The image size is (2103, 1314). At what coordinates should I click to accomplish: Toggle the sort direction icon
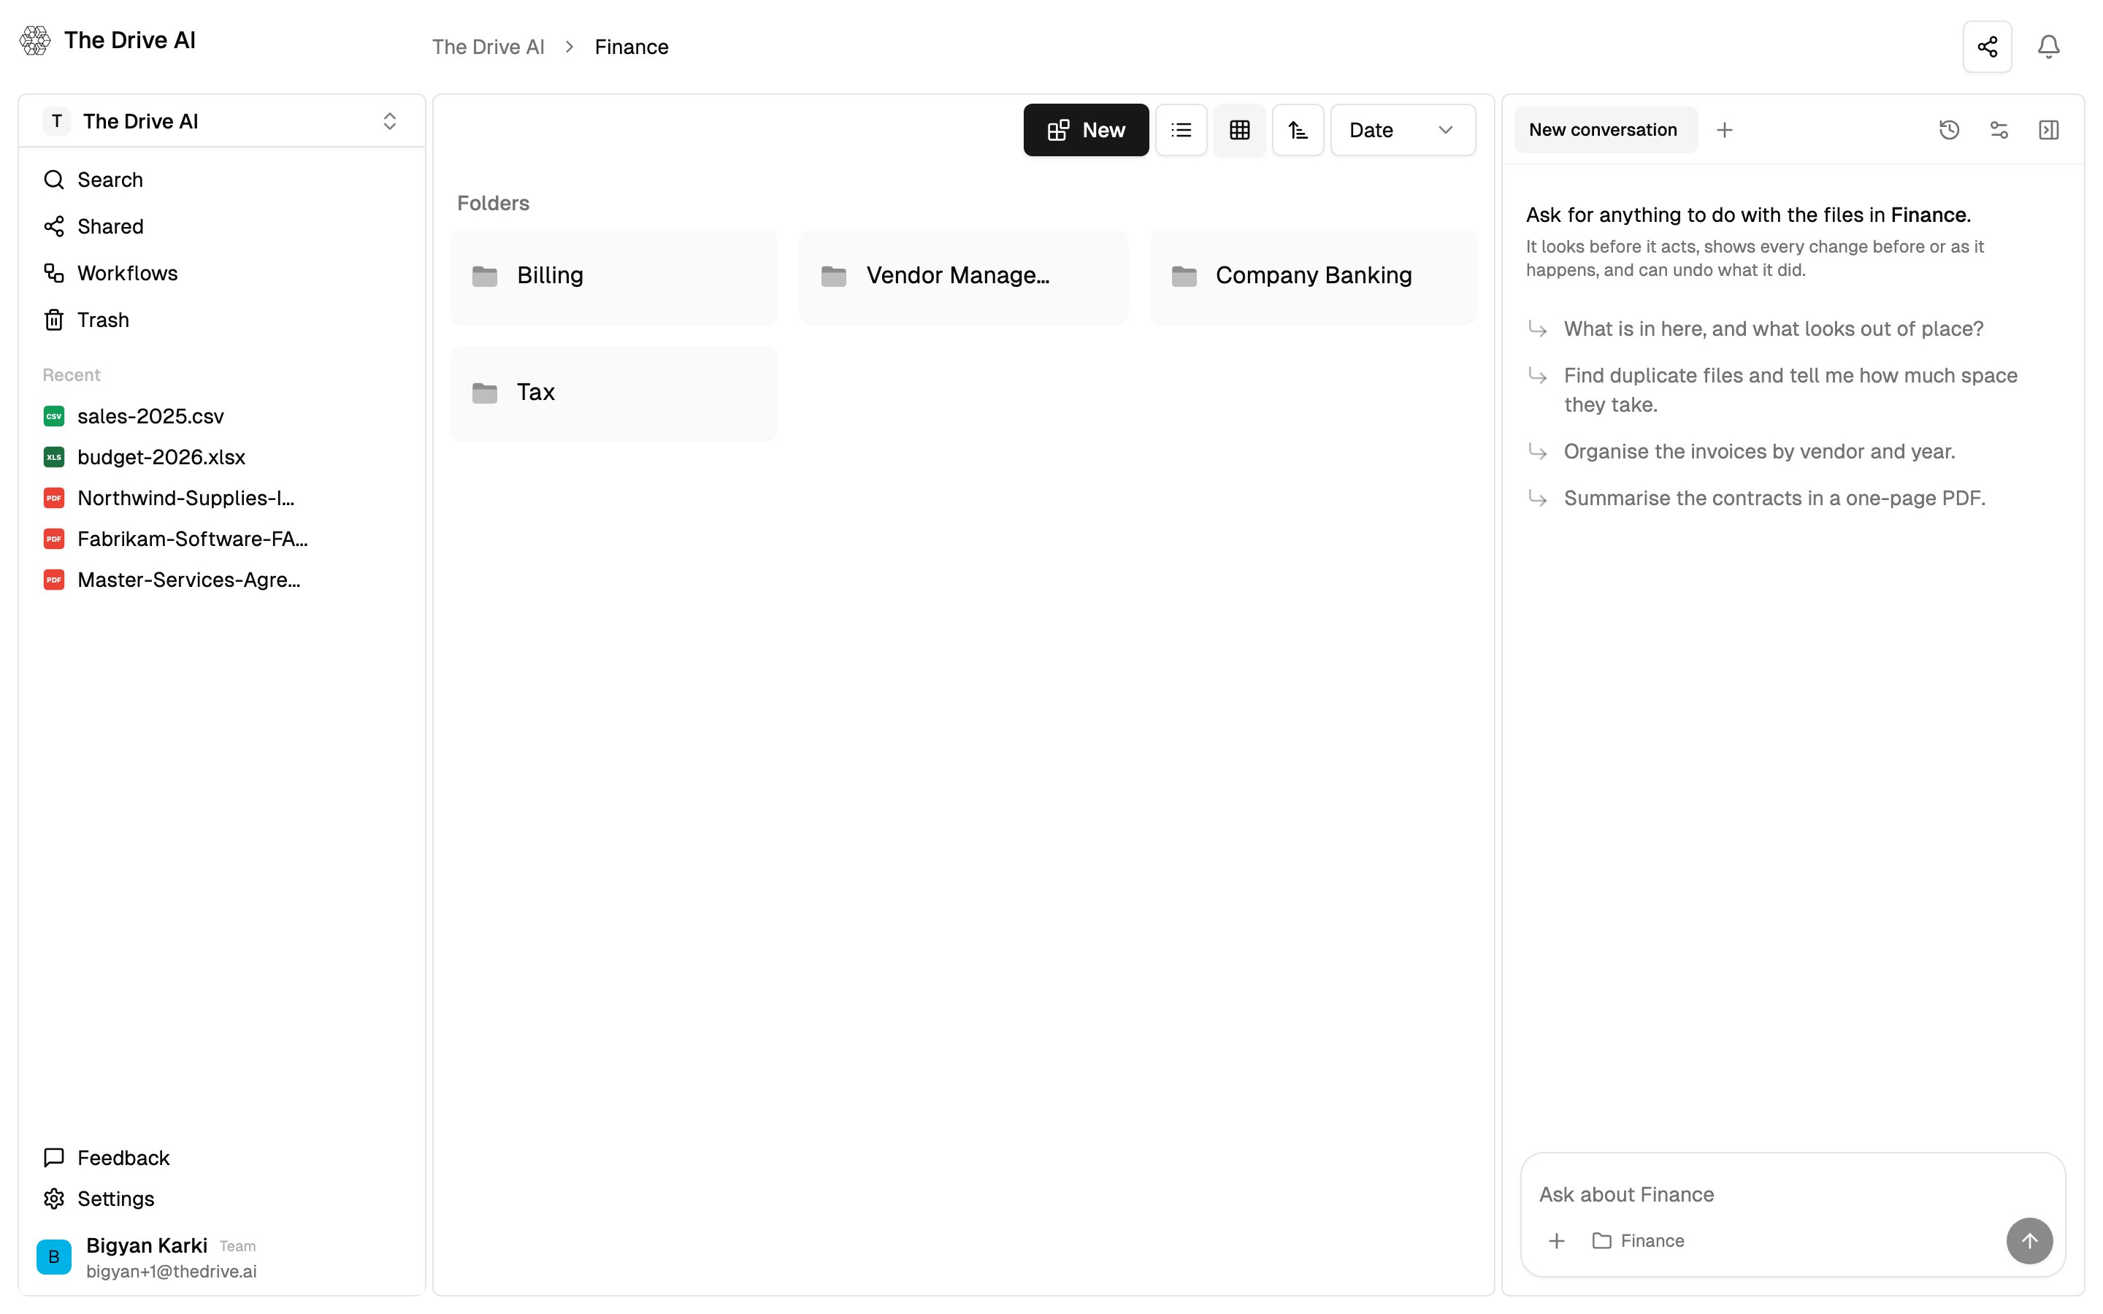click(x=1298, y=131)
